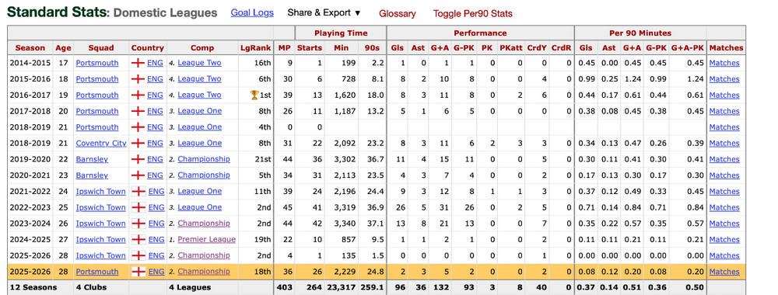Sort table by Season column header
This screenshot has height=295, width=778.
(30, 48)
